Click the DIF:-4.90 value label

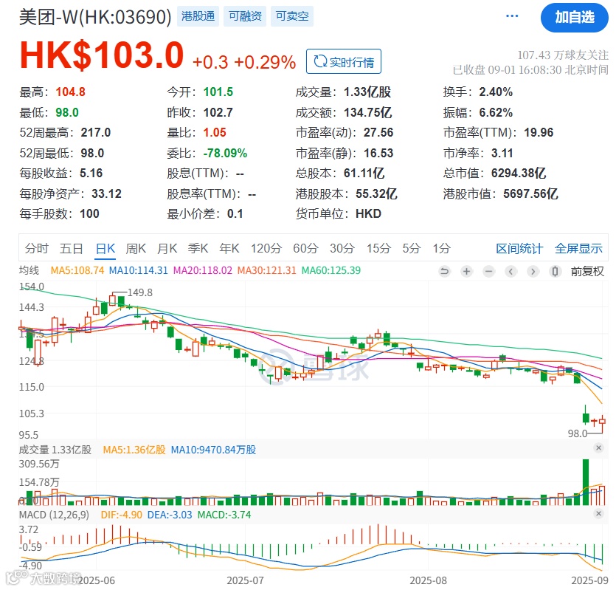click(122, 515)
